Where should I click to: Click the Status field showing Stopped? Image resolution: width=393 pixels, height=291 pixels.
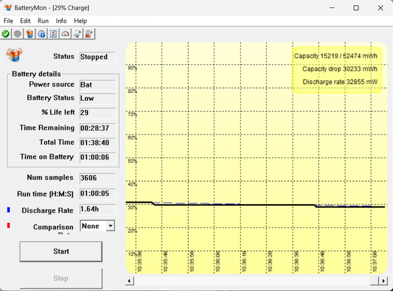(98, 57)
